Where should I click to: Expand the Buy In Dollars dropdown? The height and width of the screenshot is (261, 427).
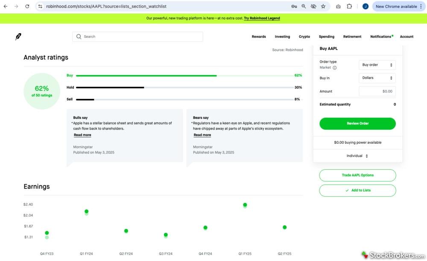377,78
